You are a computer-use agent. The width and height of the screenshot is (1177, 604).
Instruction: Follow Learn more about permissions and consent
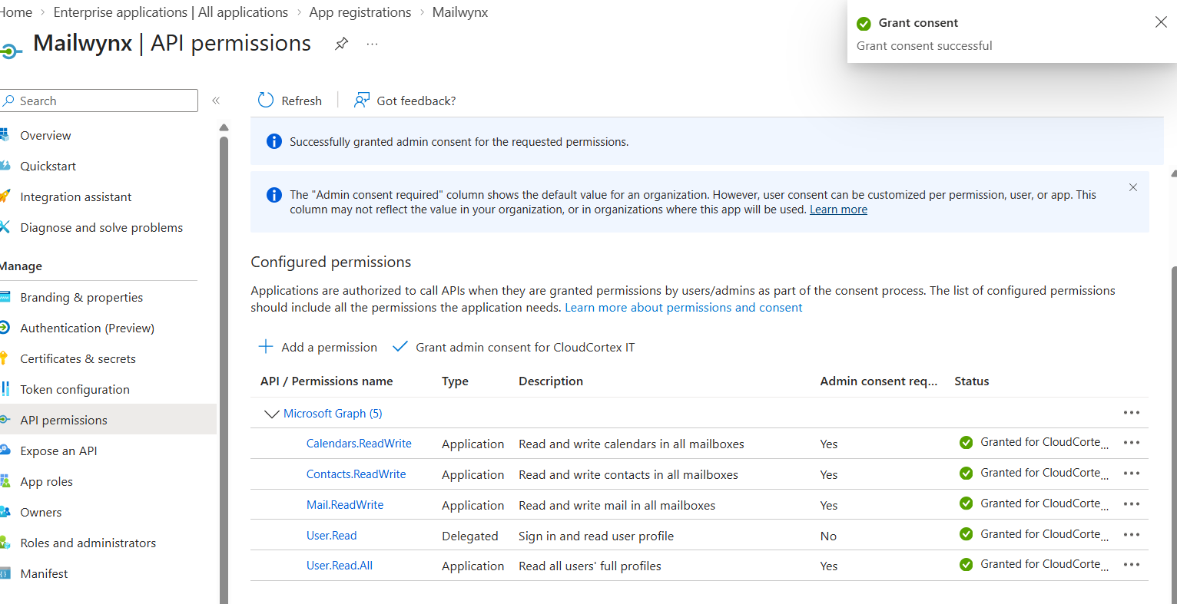684,308
